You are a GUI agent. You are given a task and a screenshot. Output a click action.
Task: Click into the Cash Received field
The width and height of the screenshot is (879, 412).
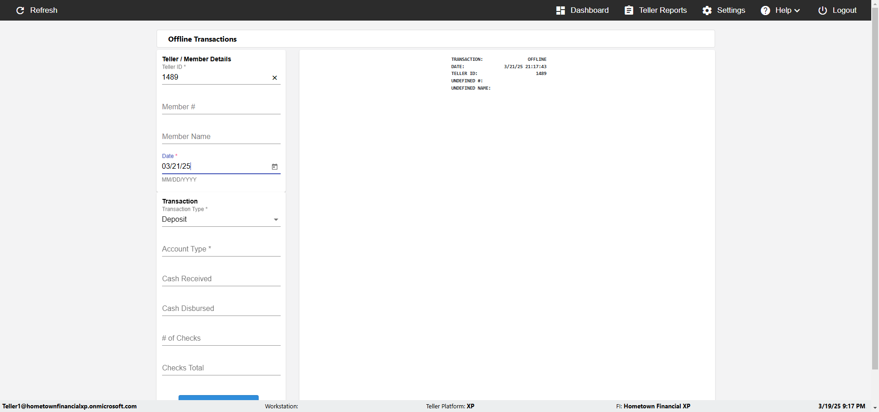point(221,279)
